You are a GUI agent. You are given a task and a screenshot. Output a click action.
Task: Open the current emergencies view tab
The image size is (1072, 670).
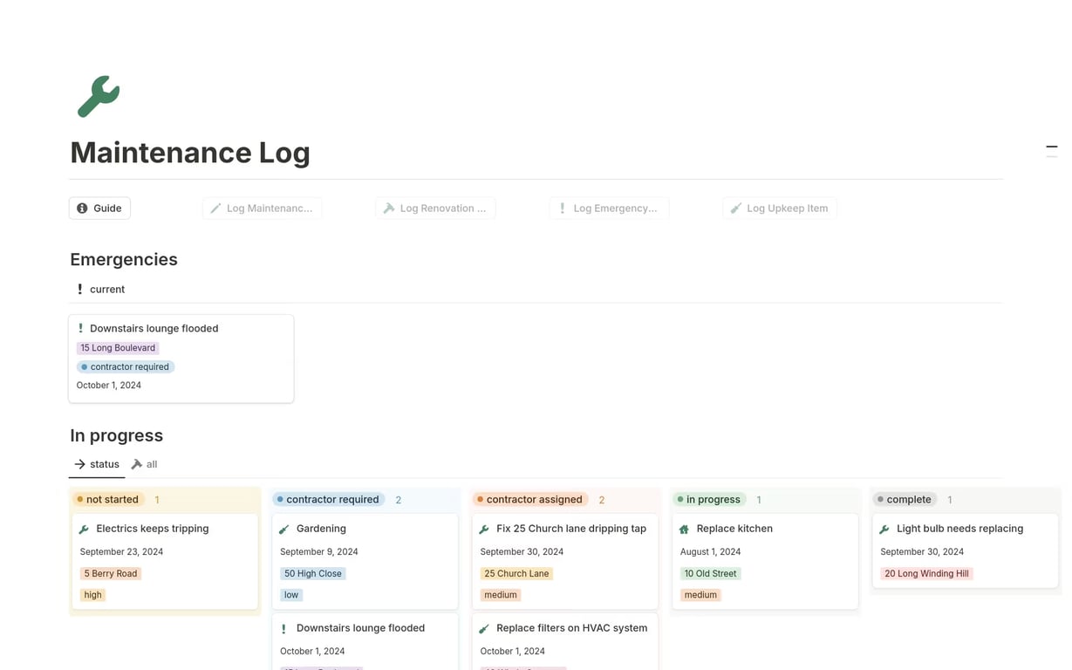99,290
